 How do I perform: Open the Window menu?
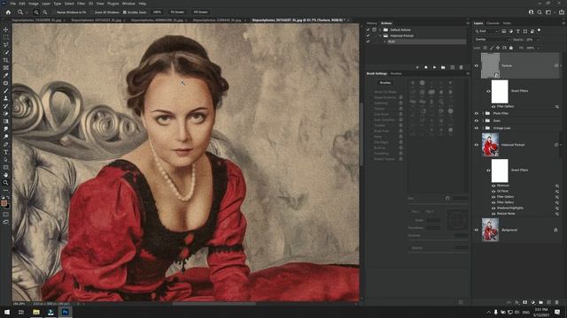click(x=128, y=4)
